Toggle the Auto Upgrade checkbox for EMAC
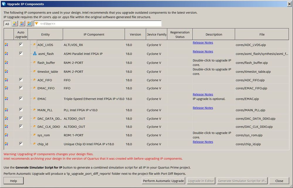293x188 pixels. (x=21, y=99)
